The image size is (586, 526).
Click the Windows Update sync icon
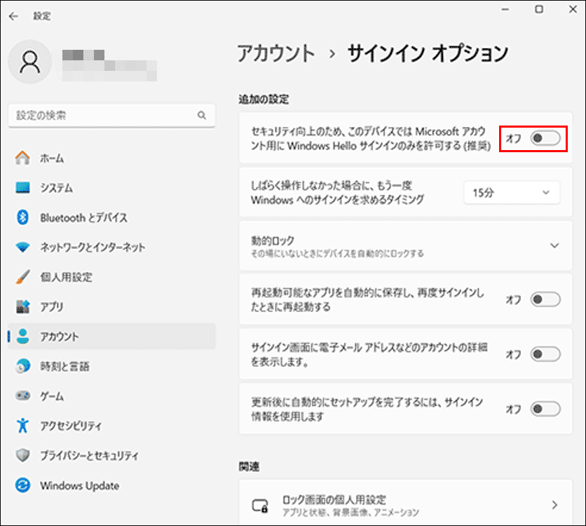[x=23, y=485]
